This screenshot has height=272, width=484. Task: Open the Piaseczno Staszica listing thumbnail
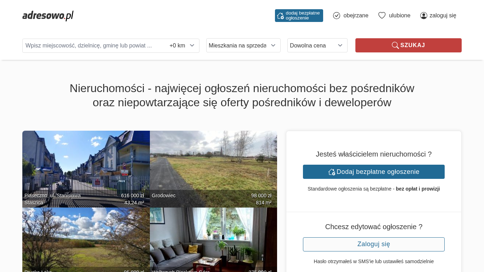[x=86, y=169]
